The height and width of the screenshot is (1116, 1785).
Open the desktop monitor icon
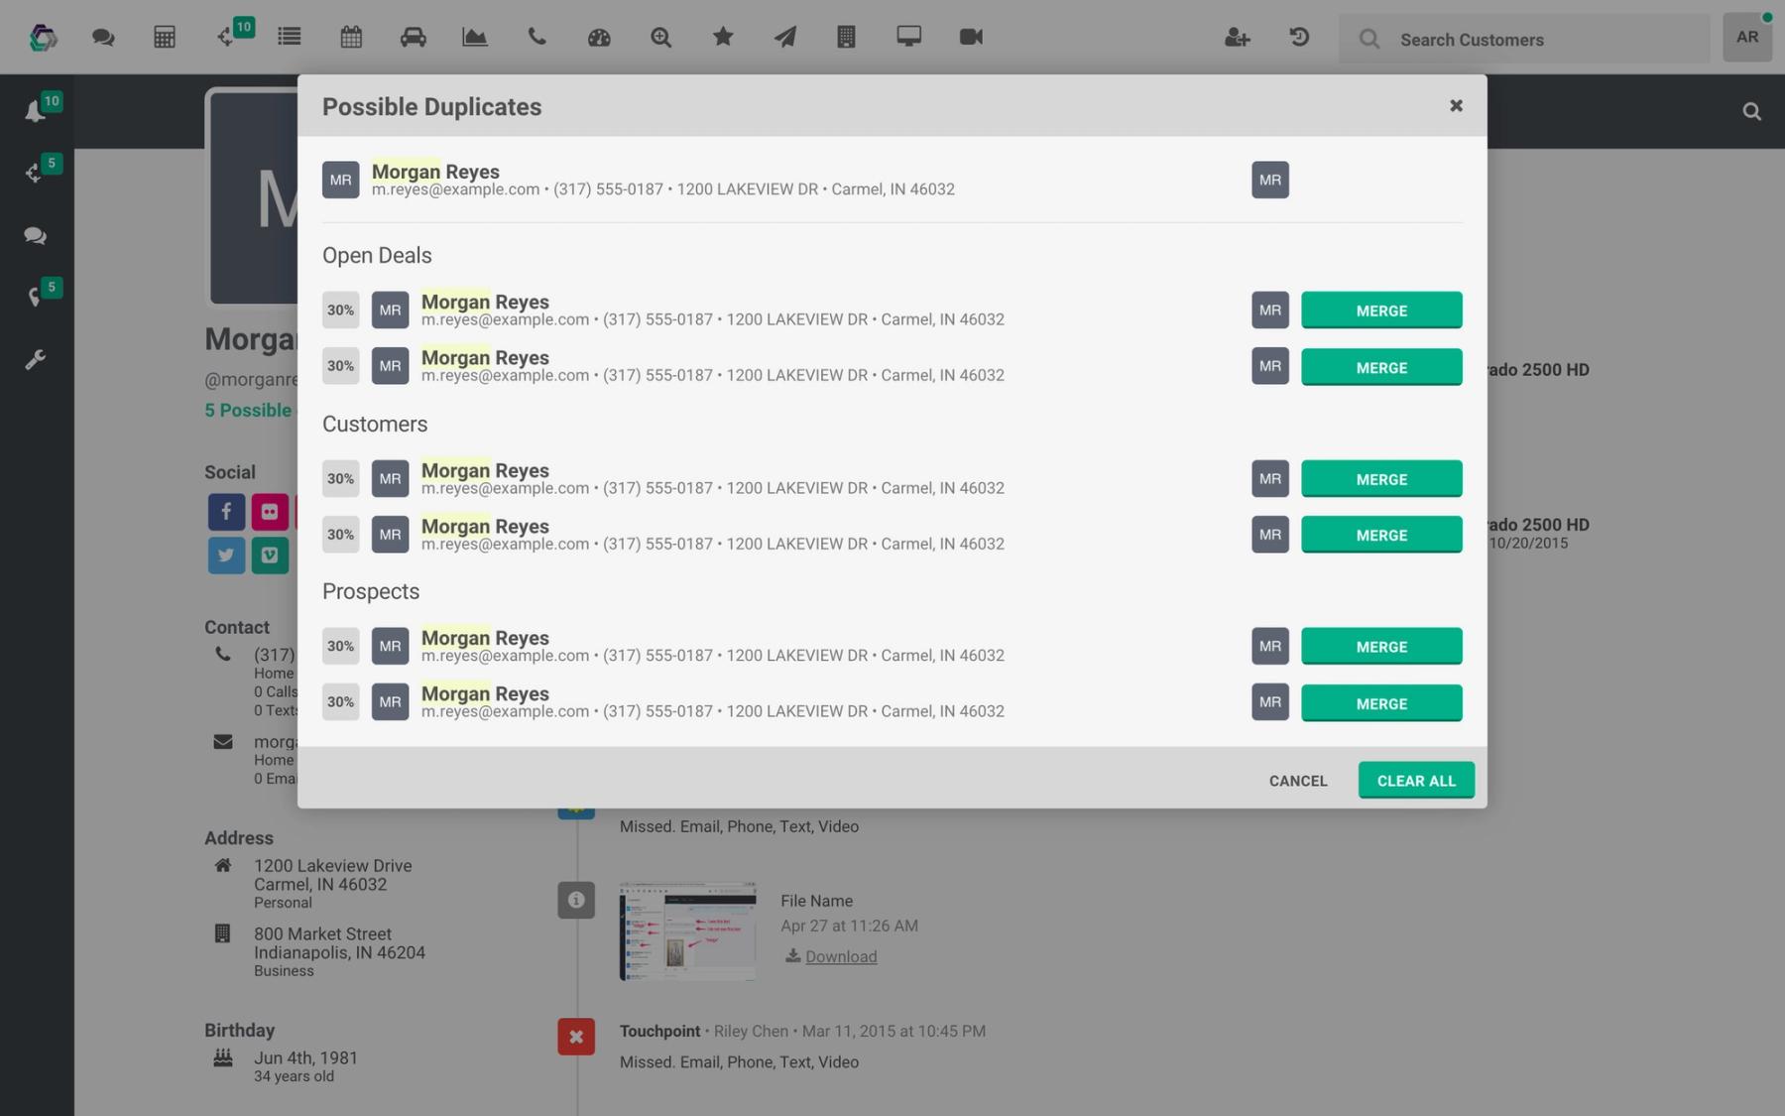(x=908, y=38)
